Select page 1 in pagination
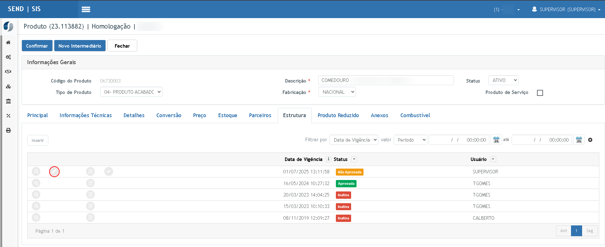605x247 pixels. [x=576, y=231]
